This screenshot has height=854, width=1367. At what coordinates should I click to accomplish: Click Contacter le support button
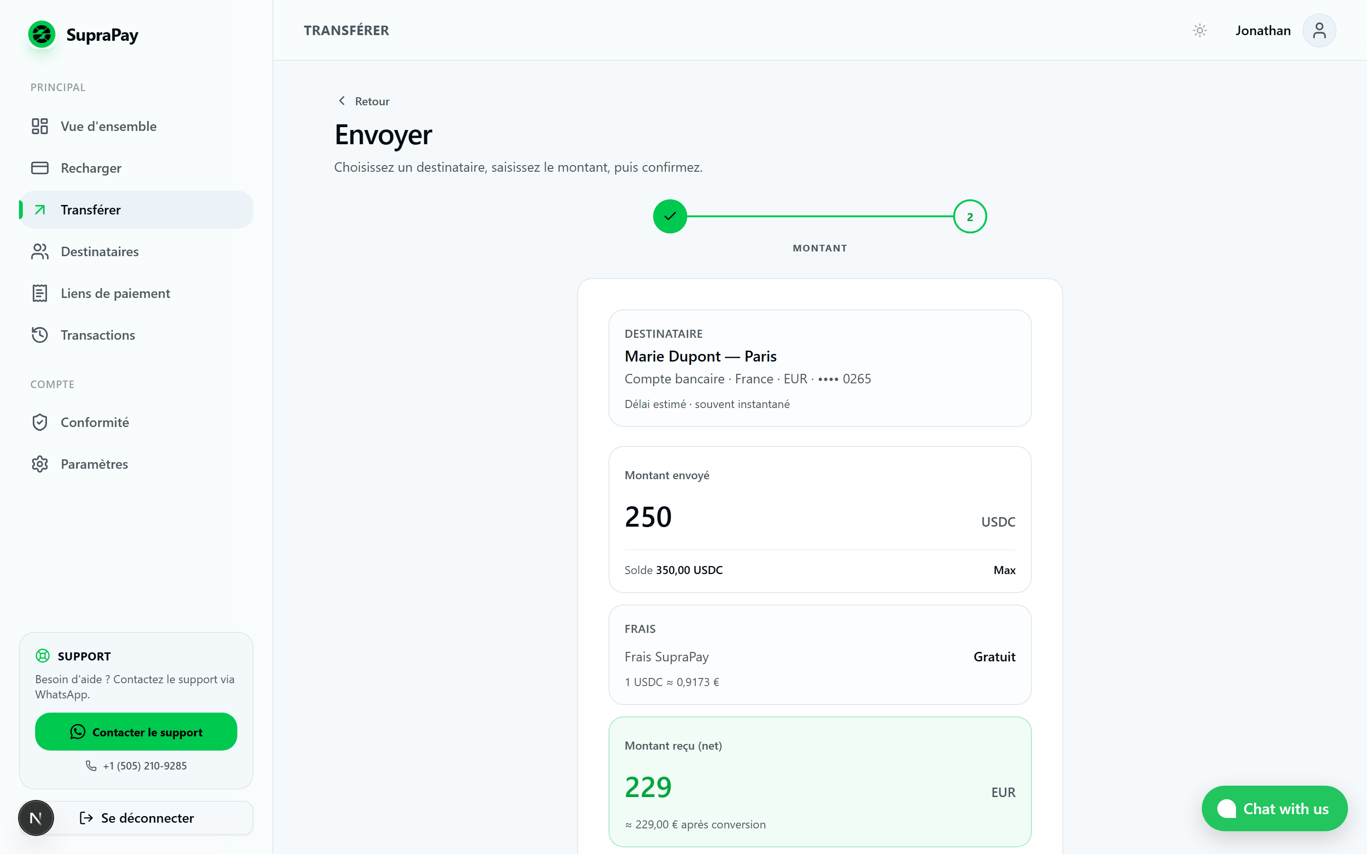(136, 732)
